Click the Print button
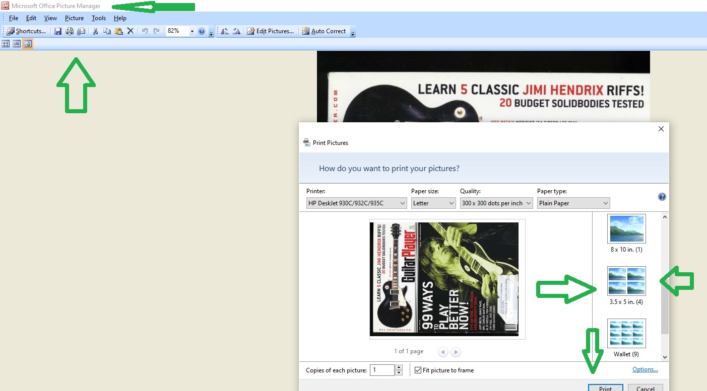The height and width of the screenshot is (391, 707). click(605, 388)
